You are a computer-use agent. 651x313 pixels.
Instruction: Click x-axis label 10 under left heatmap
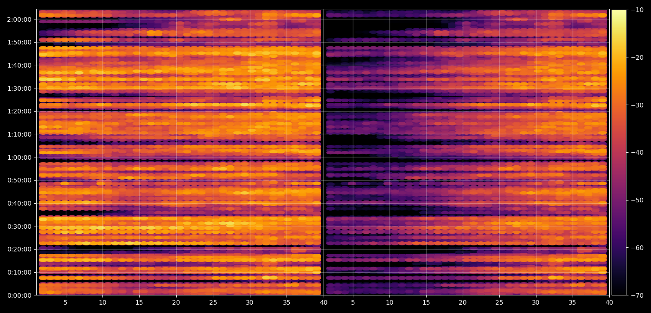102,302
